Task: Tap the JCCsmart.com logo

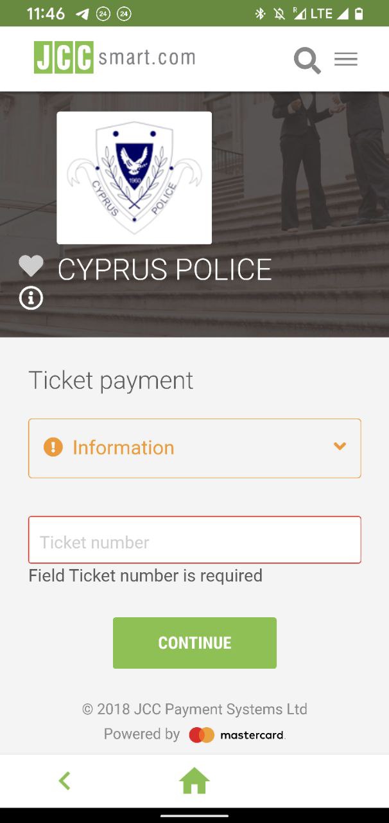Action: 114,58
